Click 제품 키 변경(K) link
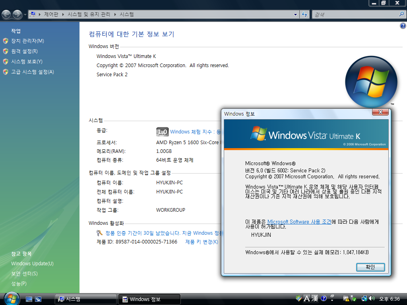The height and width of the screenshot is (305, 407). (202, 242)
